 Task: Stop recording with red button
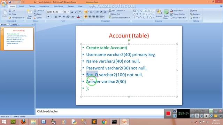168,114
